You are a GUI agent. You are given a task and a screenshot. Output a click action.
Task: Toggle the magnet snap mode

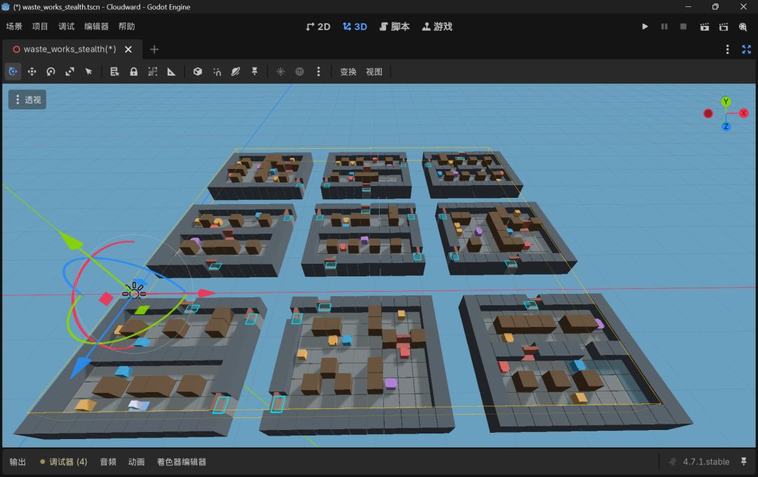click(217, 72)
